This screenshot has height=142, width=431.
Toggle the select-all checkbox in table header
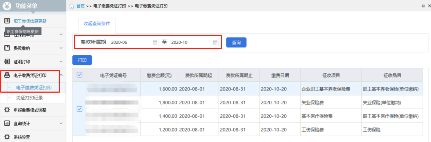pos(79,75)
